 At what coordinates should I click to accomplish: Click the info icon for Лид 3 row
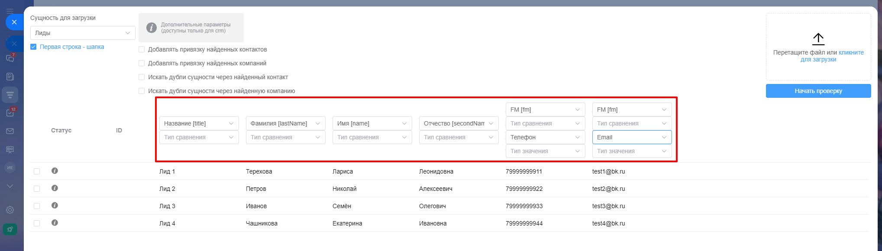55,206
